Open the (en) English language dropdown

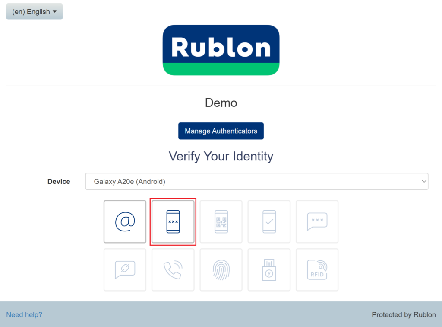coord(35,12)
